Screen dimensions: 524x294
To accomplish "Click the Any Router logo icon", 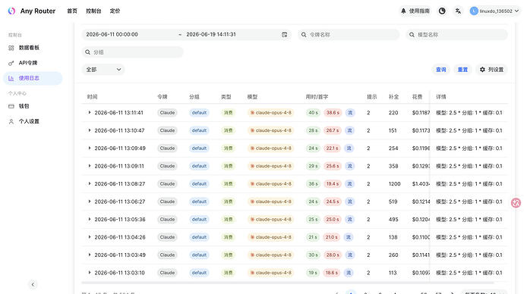I will pyautogui.click(x=11, y=11).
